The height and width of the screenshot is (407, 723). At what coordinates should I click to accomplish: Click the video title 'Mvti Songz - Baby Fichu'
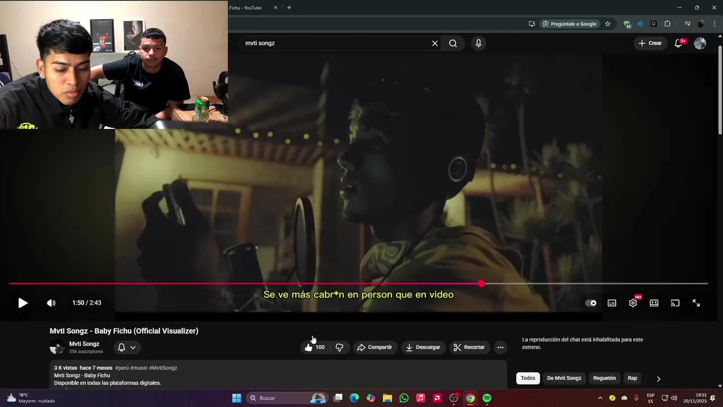tap(124, 331)
